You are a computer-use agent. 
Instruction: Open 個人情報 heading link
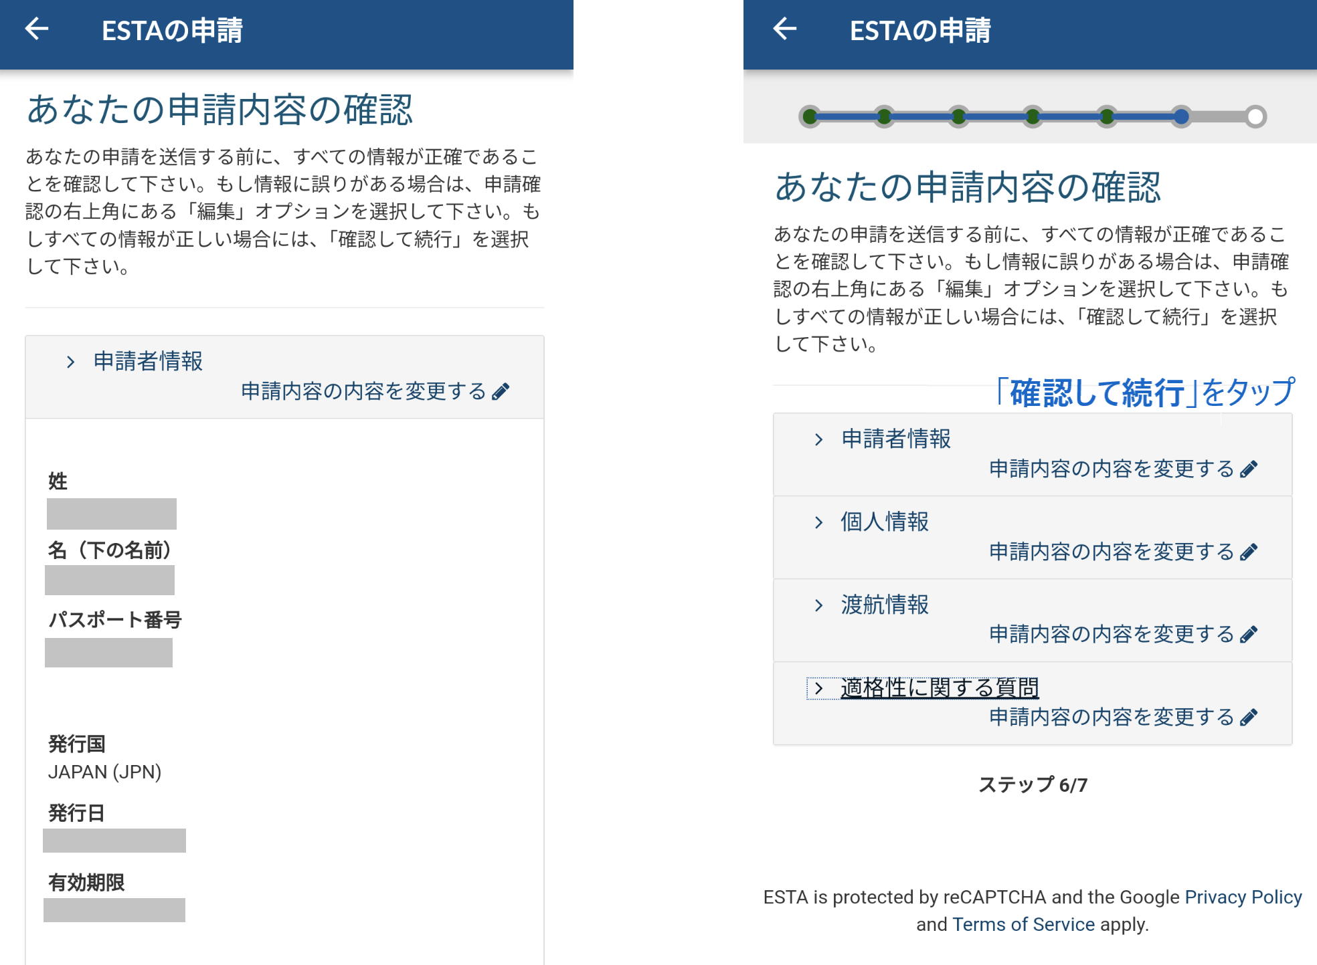(x=885, y=522)
